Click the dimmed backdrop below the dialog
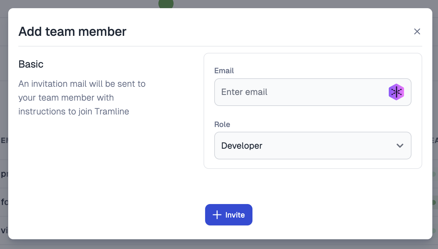The height and width of the screenshot is (249, 438). click(219, 244)
